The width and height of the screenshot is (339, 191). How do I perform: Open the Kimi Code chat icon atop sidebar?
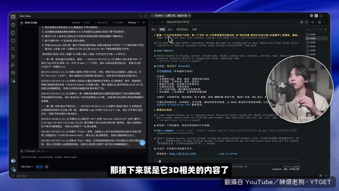point(13,17)
